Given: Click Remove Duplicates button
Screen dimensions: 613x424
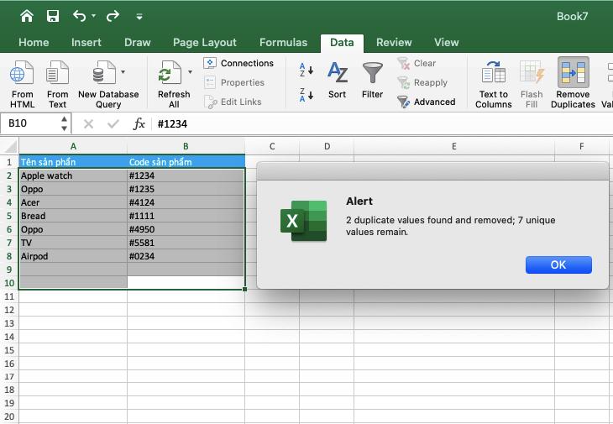Looking at the screenshot, I should click(573, 83).
